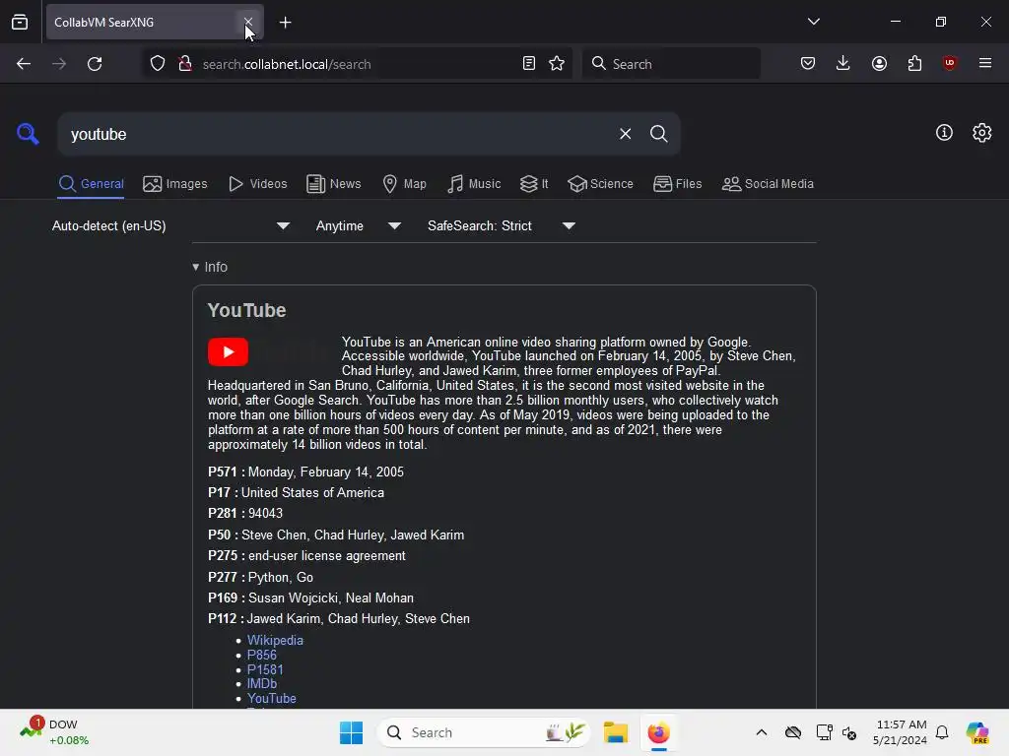List all tabs chevron

point(813,22)
